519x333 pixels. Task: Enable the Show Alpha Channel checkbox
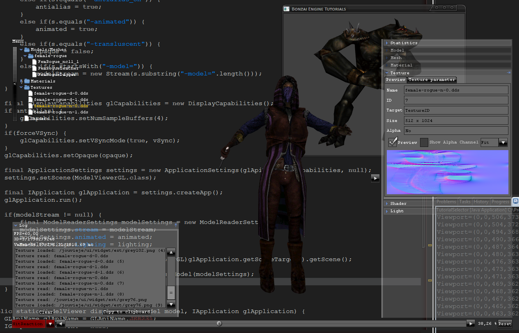(424, 142)
